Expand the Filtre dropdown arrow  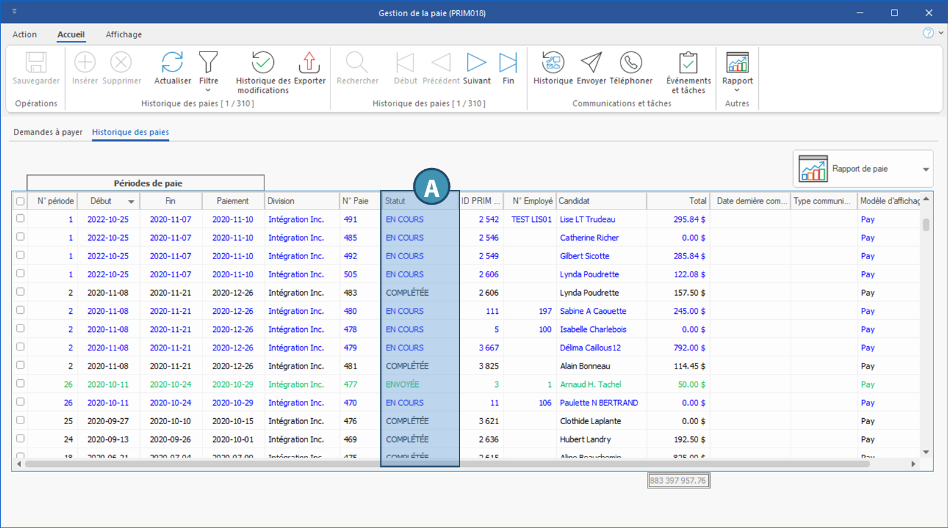(208, 91)
